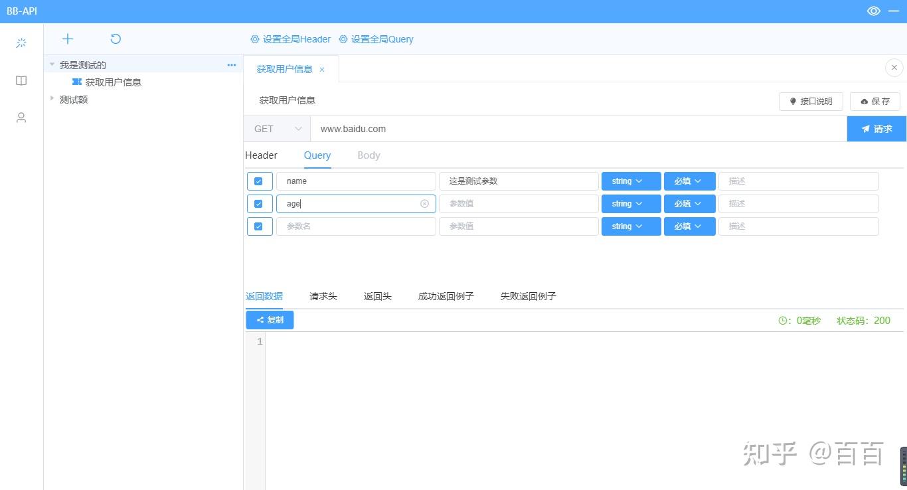Open 必填 dropdown for age row
The width and height of the screenshot is (907, 490).
click(689, 204)
